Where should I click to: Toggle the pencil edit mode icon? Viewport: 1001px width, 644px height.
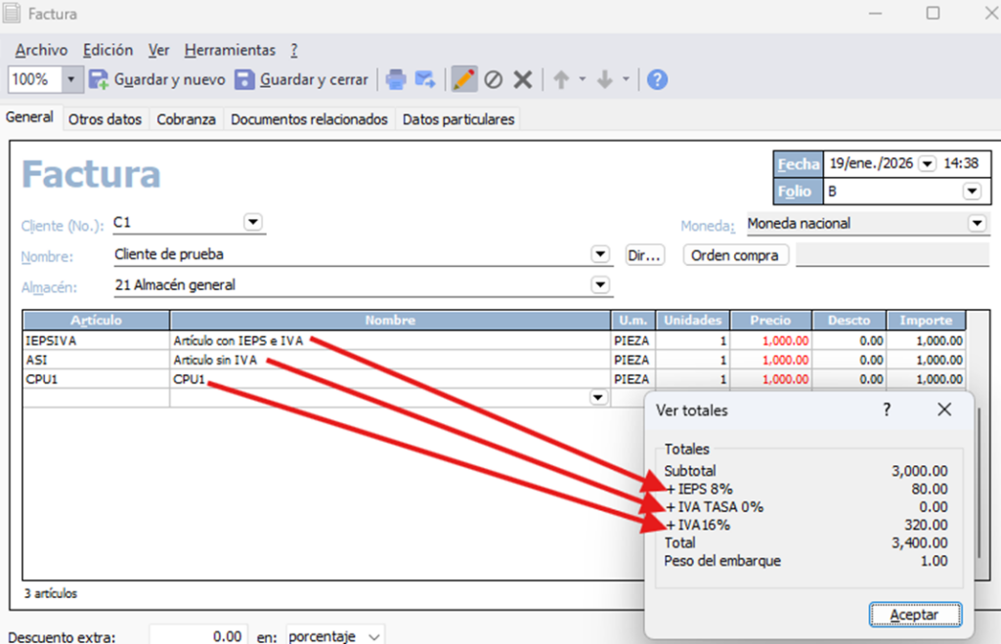[x=464, y=79]
